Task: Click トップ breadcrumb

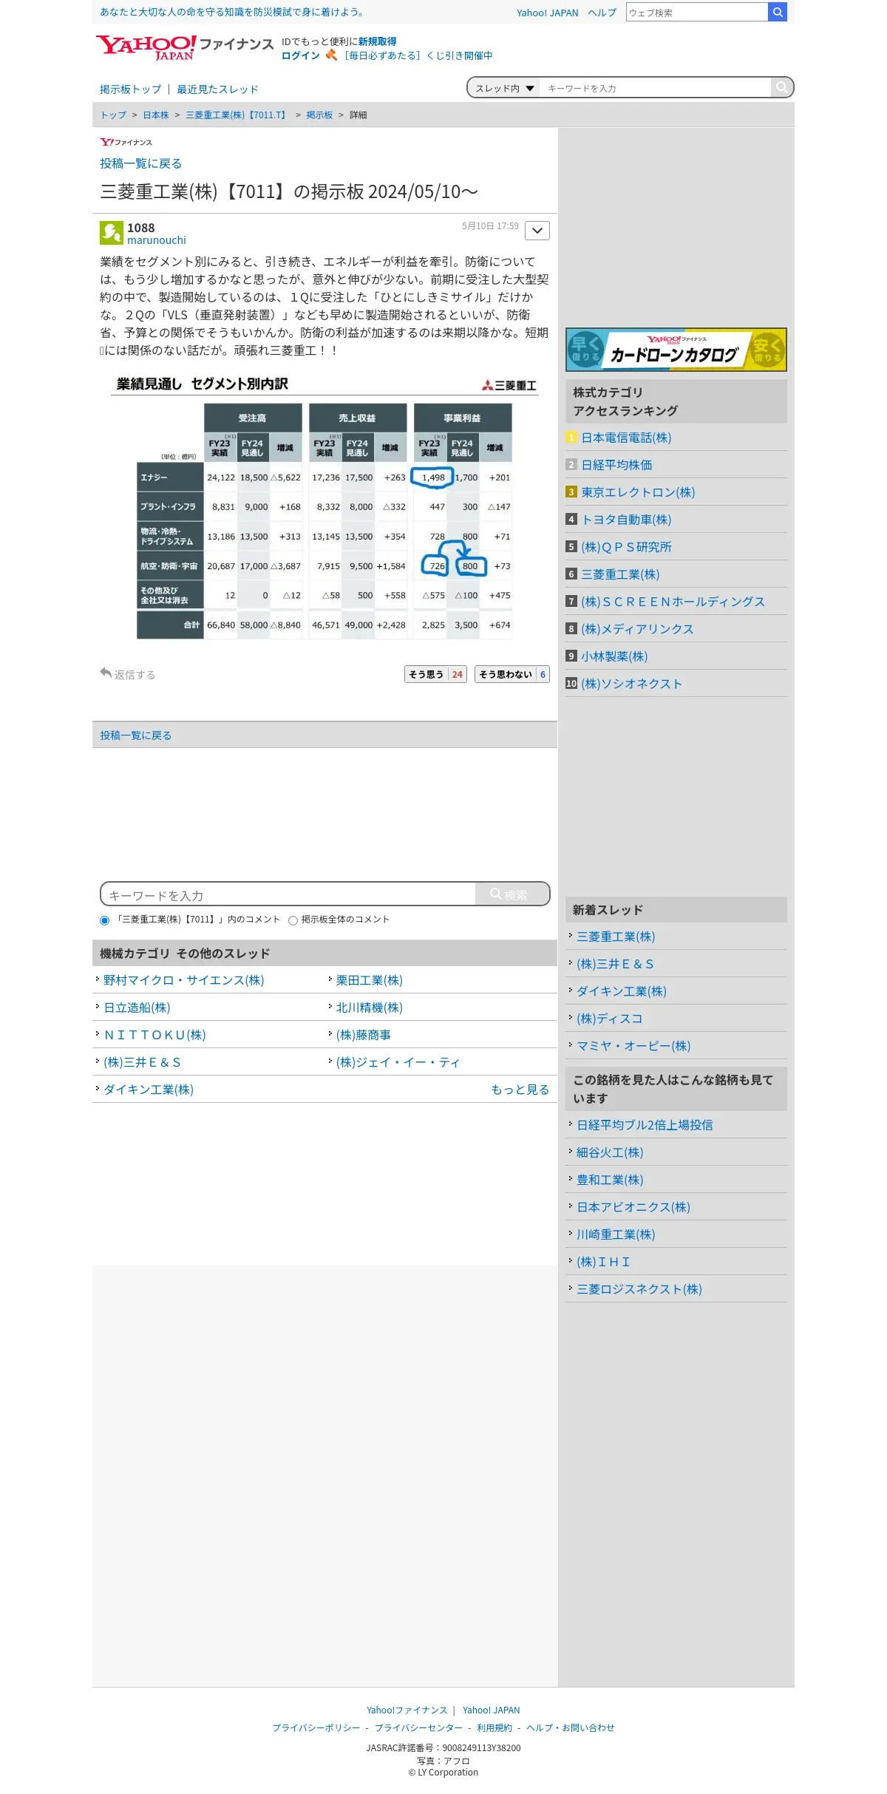Action: pyautogui.click(x=113, y=115)
